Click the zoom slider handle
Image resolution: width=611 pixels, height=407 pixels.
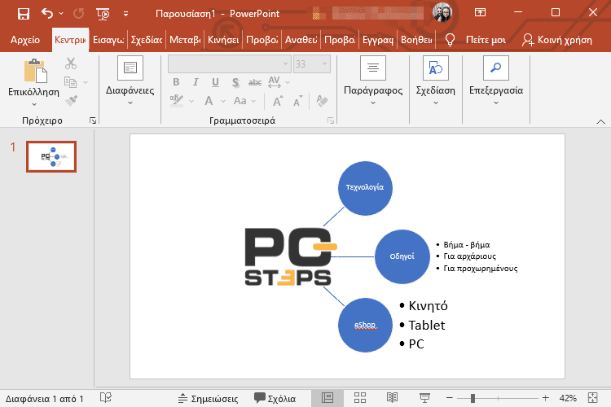[x=473, y=398]
